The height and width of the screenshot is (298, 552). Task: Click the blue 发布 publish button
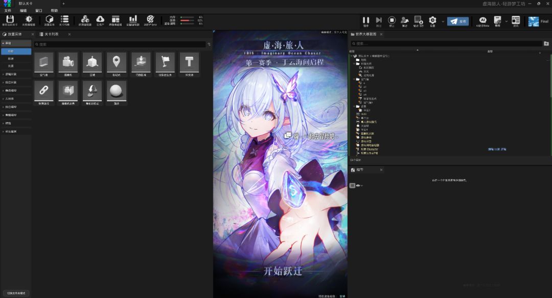[458, 21]
